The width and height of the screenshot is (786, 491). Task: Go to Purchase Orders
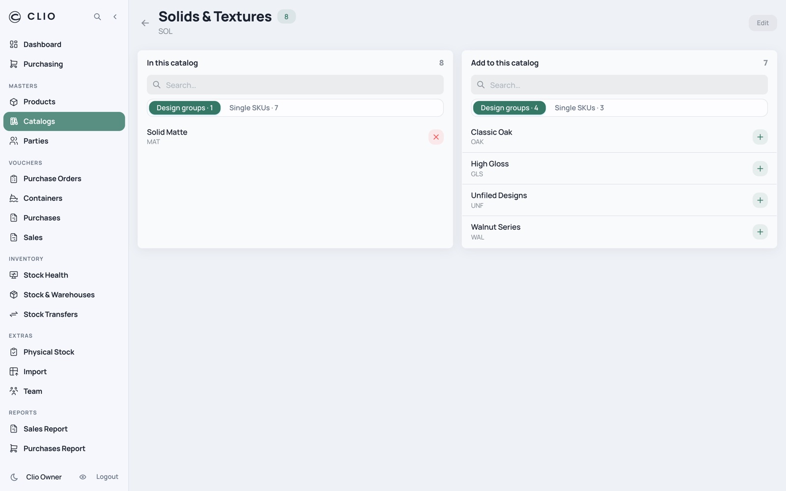click(x=64, y=179)
